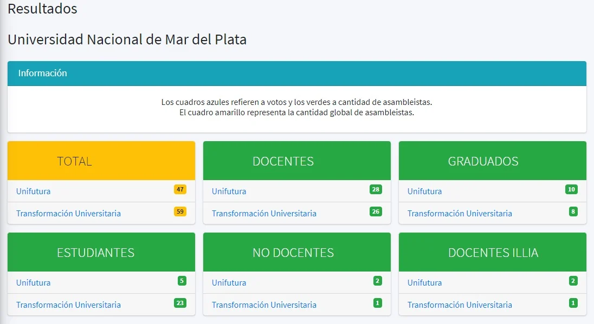This screenshot has width=594, height=324.
Task: Click the Resultados page heading
Action: point(42,9)
